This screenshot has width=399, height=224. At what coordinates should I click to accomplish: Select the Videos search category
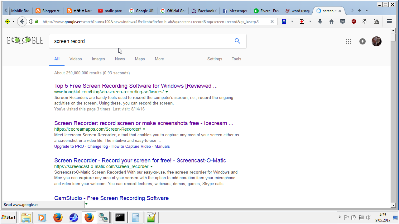(x=76, y=59)
